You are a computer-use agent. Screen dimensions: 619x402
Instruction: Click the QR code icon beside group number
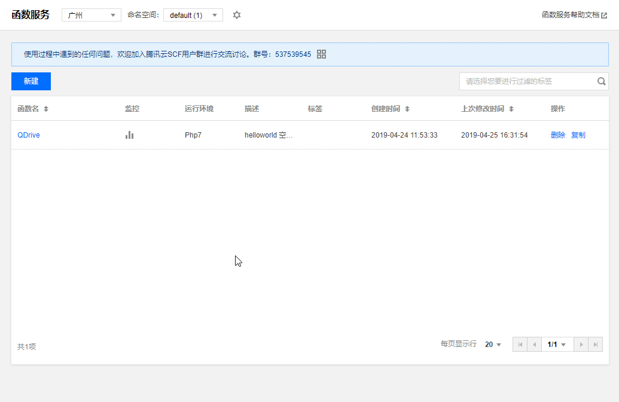(x=321, y=54)
